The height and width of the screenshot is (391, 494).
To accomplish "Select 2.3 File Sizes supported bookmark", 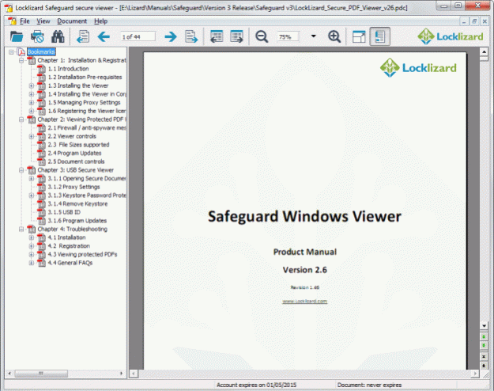I will tap(78, 145).
